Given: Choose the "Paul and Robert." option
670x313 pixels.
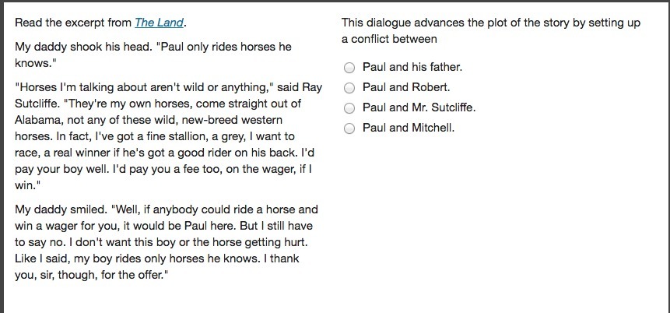Looking at the screenshot, I should click(349, 88).
